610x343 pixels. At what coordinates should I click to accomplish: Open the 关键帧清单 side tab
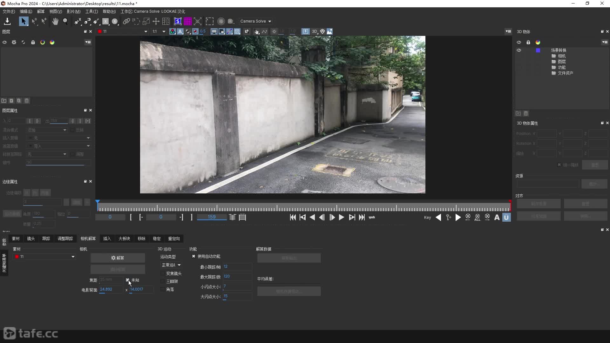click(x=4, y=263)
